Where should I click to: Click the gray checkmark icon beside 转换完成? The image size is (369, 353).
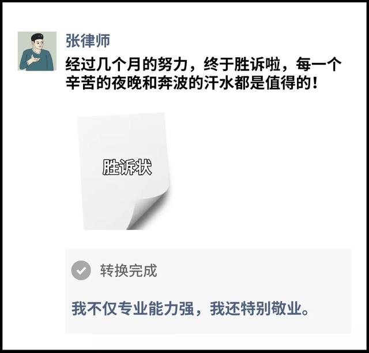coord(81,270)
